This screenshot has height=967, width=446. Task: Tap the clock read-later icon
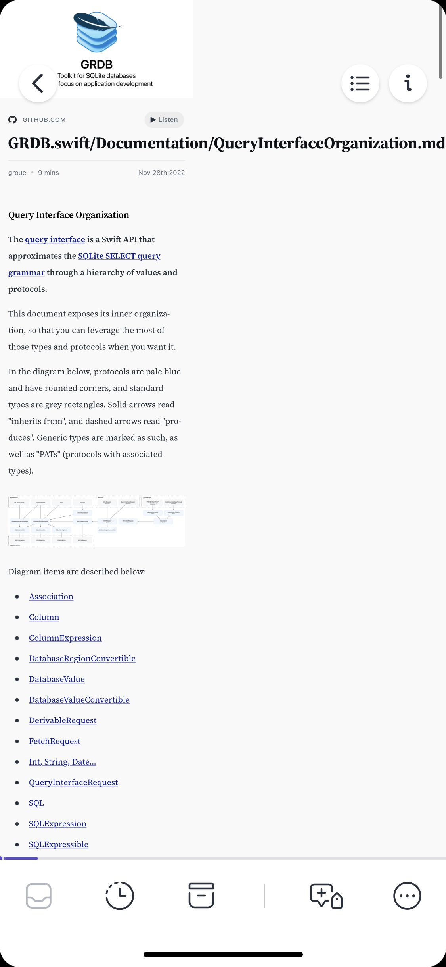coord(120,896)
